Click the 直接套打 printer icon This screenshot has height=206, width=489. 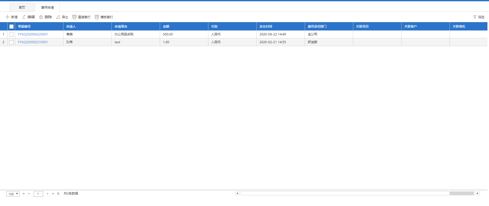pyautogui.click(x=74, y=17)
